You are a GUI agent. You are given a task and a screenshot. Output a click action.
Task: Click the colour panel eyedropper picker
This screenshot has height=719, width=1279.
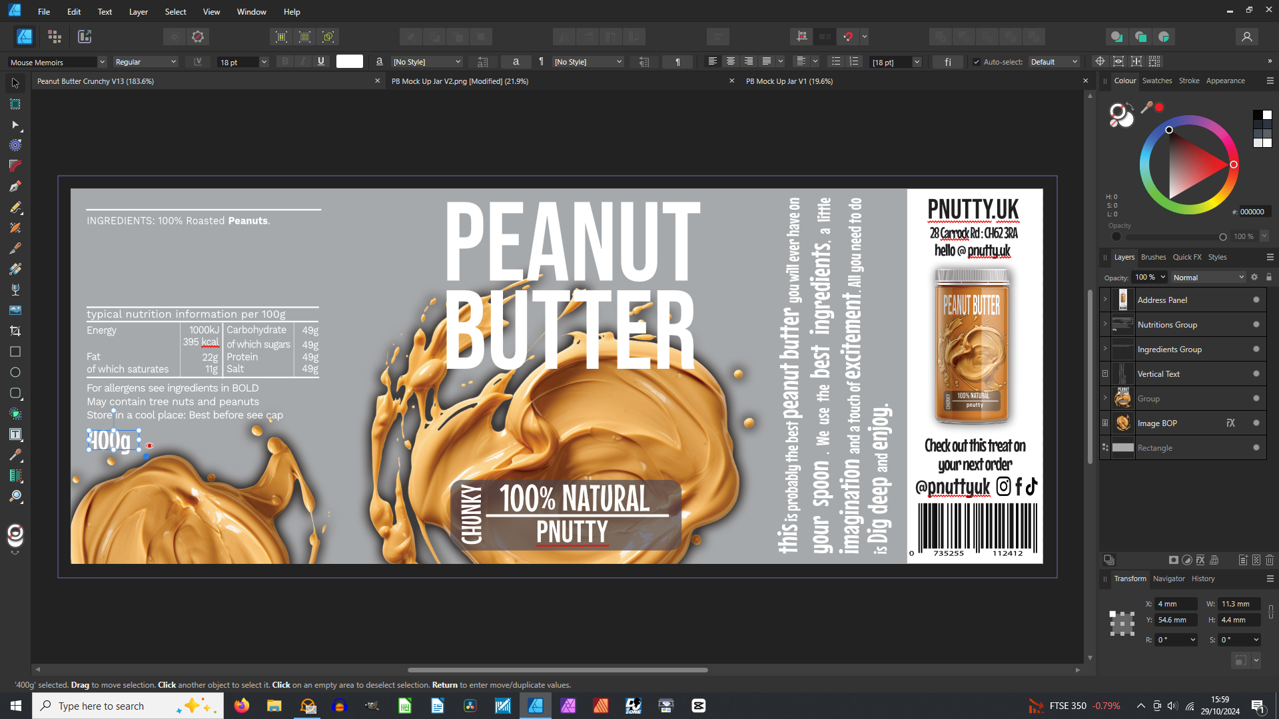(x=1147, y=107)
